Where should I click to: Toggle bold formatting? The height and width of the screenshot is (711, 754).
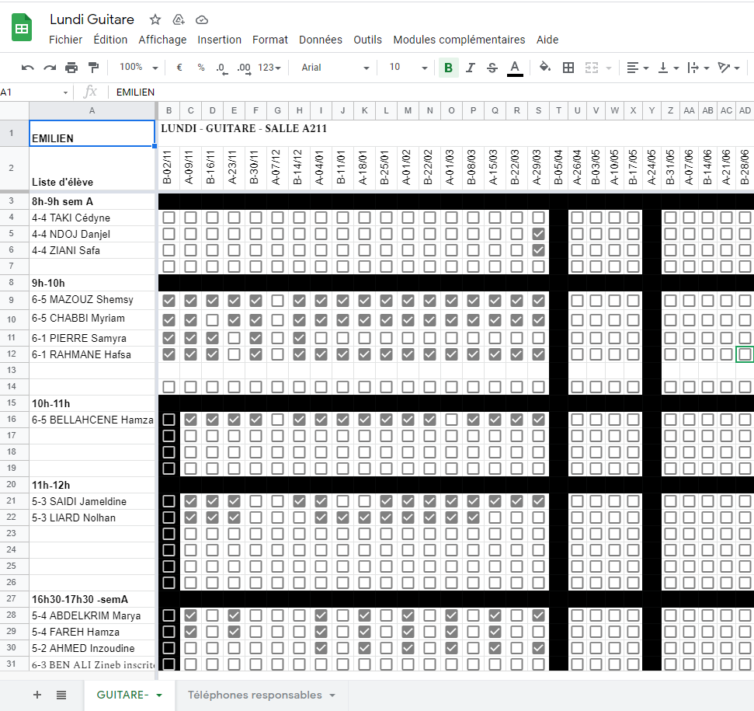pyautogui.click(x=448, y=68)
